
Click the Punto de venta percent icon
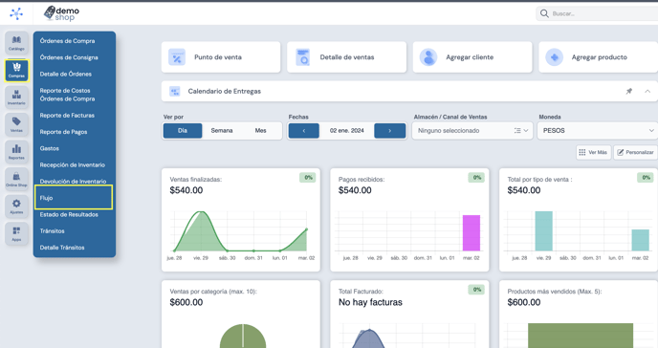point(177,57)
